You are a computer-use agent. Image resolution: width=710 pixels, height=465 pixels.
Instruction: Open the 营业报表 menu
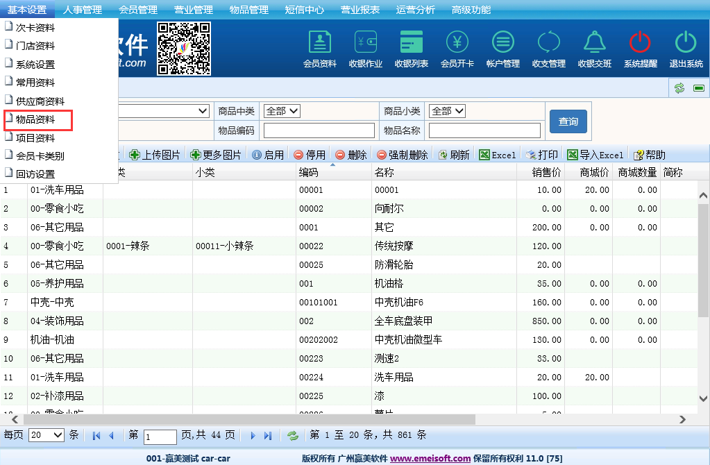(x=360, y=10)
